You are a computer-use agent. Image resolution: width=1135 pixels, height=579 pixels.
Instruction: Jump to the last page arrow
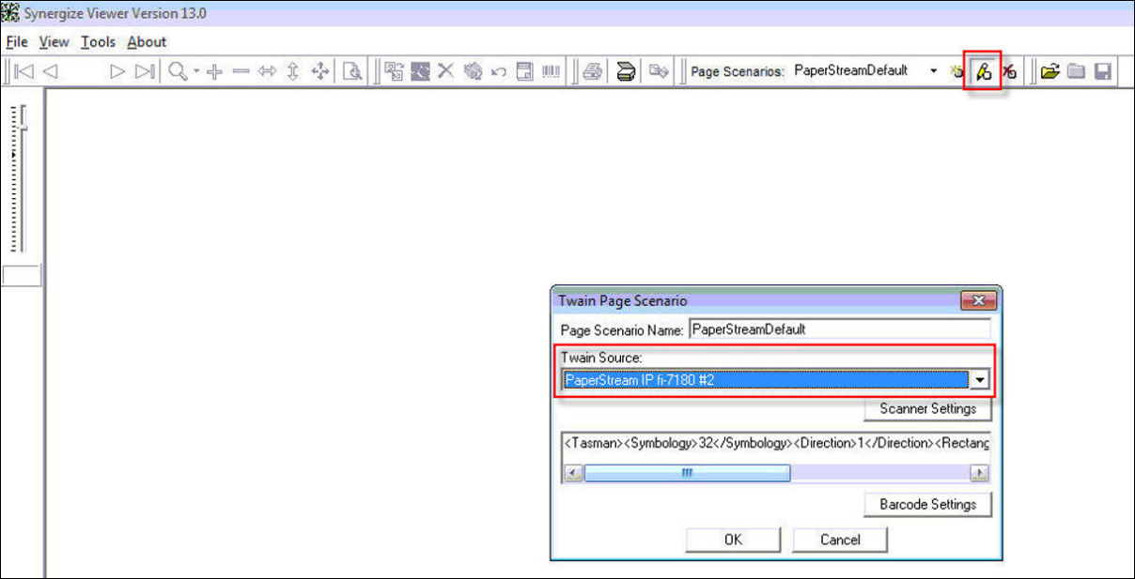(x=145, y=71)
